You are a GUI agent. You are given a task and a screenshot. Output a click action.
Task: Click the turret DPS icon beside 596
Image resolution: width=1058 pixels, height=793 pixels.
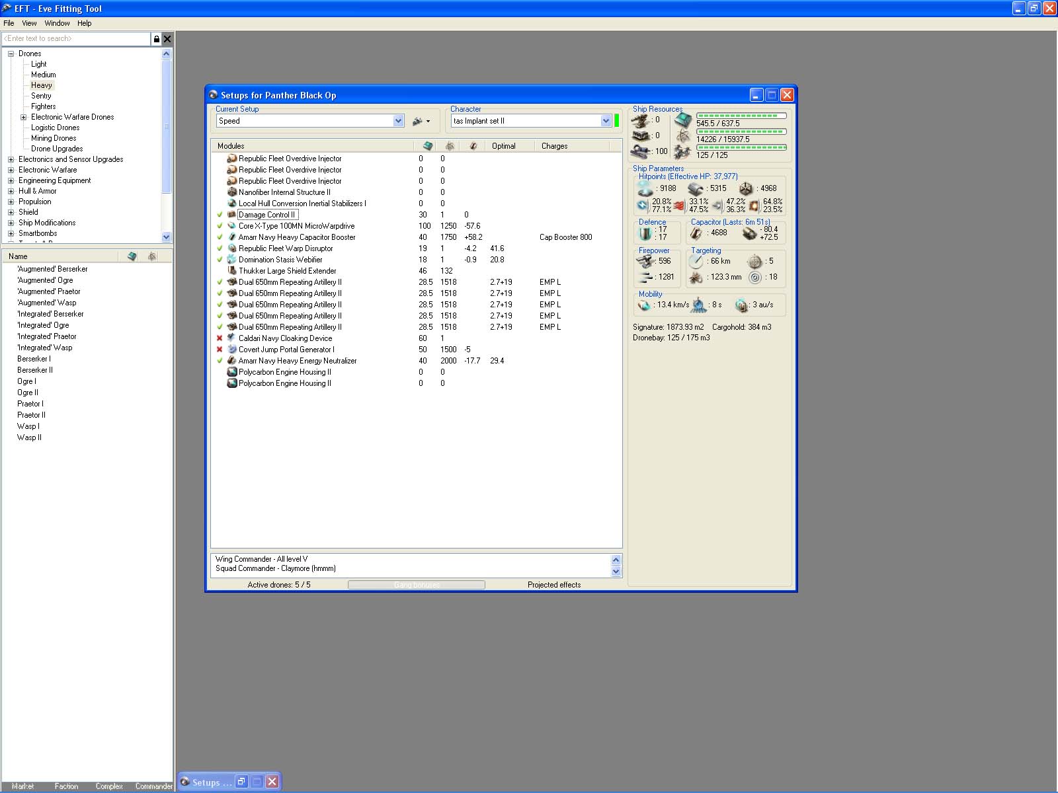pyautogui.click(x=645, y=261)
